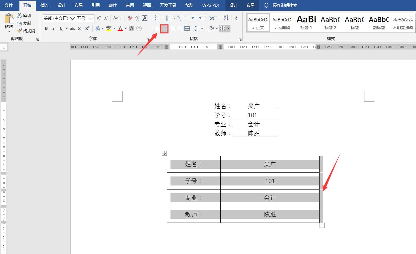The width and height of the screenshot is (416, 254).
Task: Pick a font color from the swatch
Action: (120, 28)
